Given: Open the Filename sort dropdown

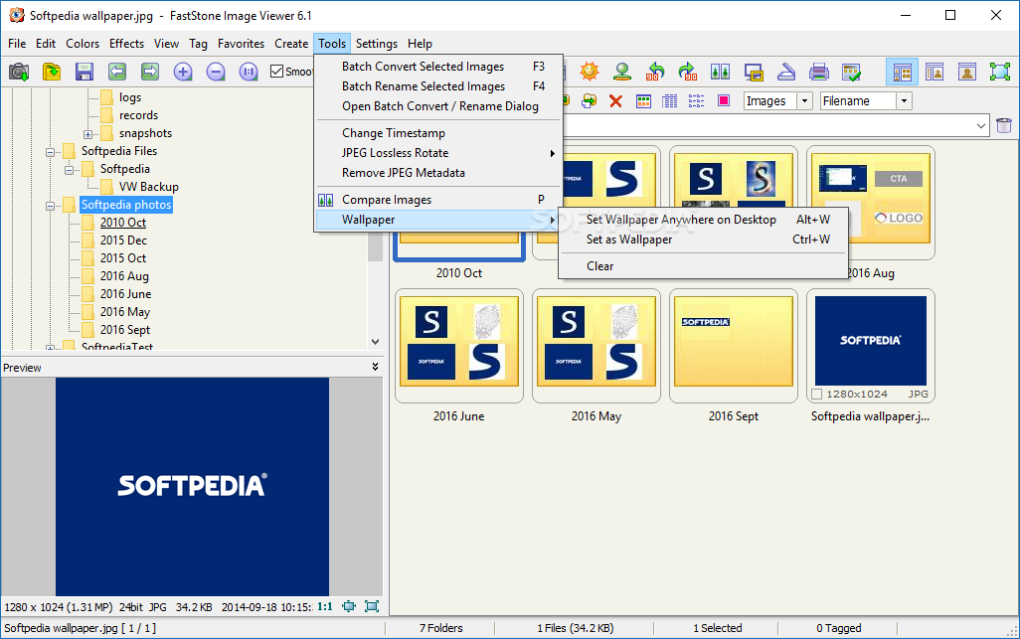Looking at the screenshot, I should [905, 100].
